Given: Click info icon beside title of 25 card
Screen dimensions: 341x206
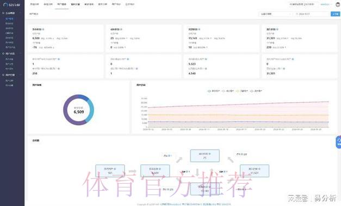Looking at the screenshot, I should tap(121, 29).
